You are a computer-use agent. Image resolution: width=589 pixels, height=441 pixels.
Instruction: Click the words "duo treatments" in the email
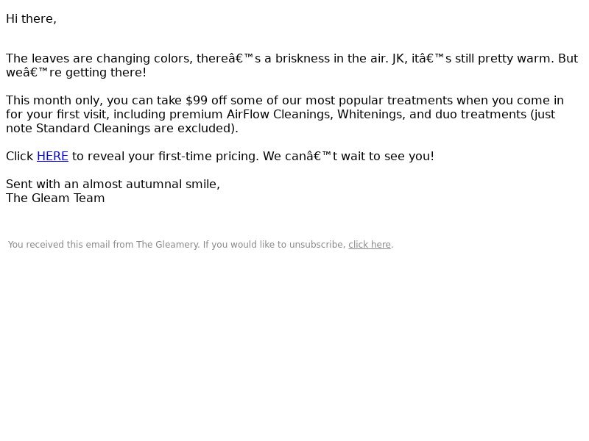tap(481, 115)
